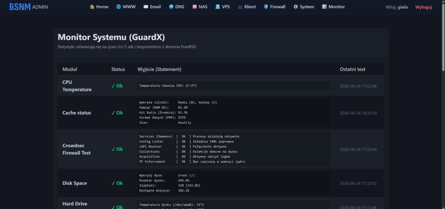The height and width of the screenshot is (209, 445).
Task: Click the page vertical scrollbar thumb
Action: click(x=443, y=36)
